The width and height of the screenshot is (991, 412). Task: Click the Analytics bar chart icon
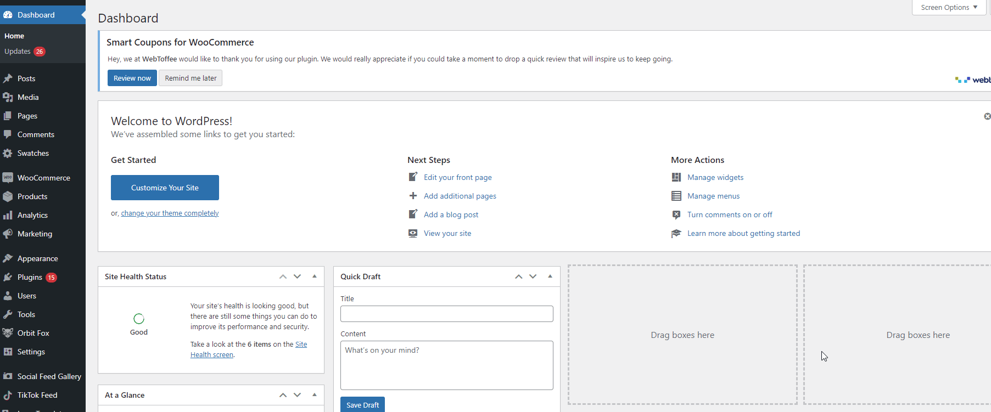8,215
